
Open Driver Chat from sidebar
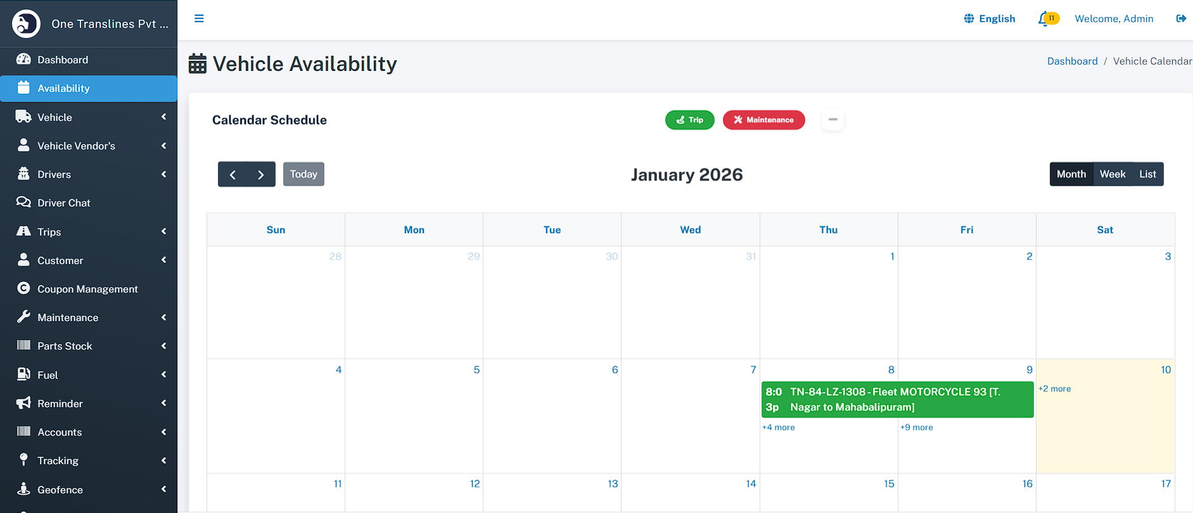(63, 203)
